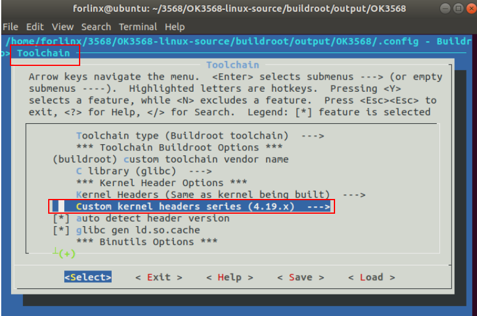
Task: Expand Toolchain type (Buildroot toolchain) submenu
Action: tap(200, 136)
